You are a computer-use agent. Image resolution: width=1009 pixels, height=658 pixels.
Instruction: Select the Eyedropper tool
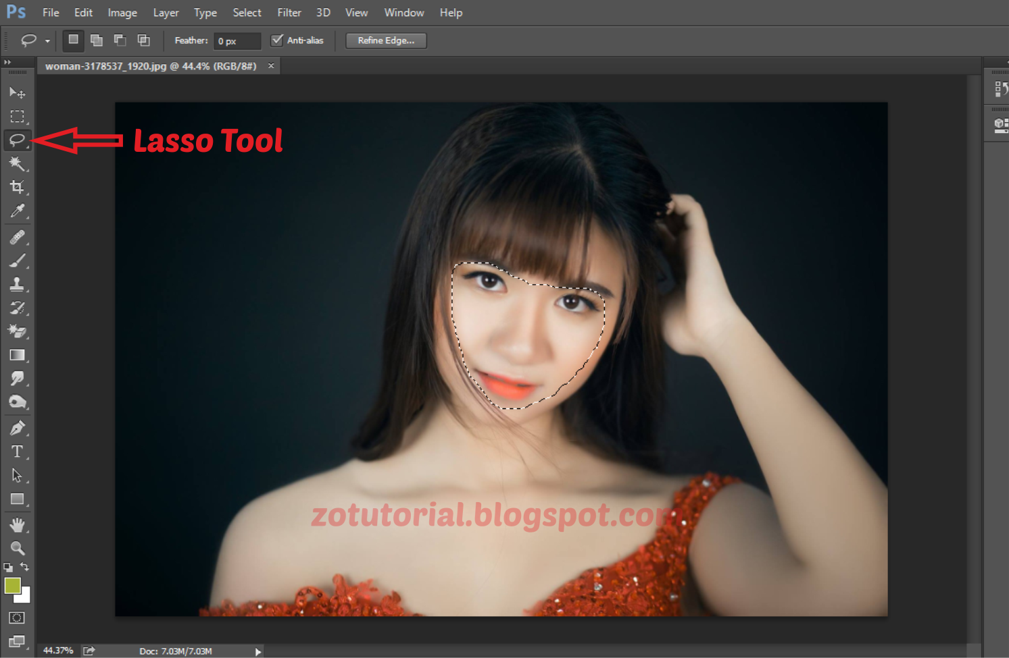[17, 211]
